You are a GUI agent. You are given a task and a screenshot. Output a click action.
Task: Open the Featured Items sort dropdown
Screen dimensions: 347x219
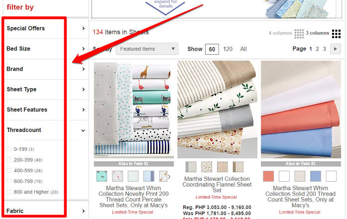pos(147,49)
